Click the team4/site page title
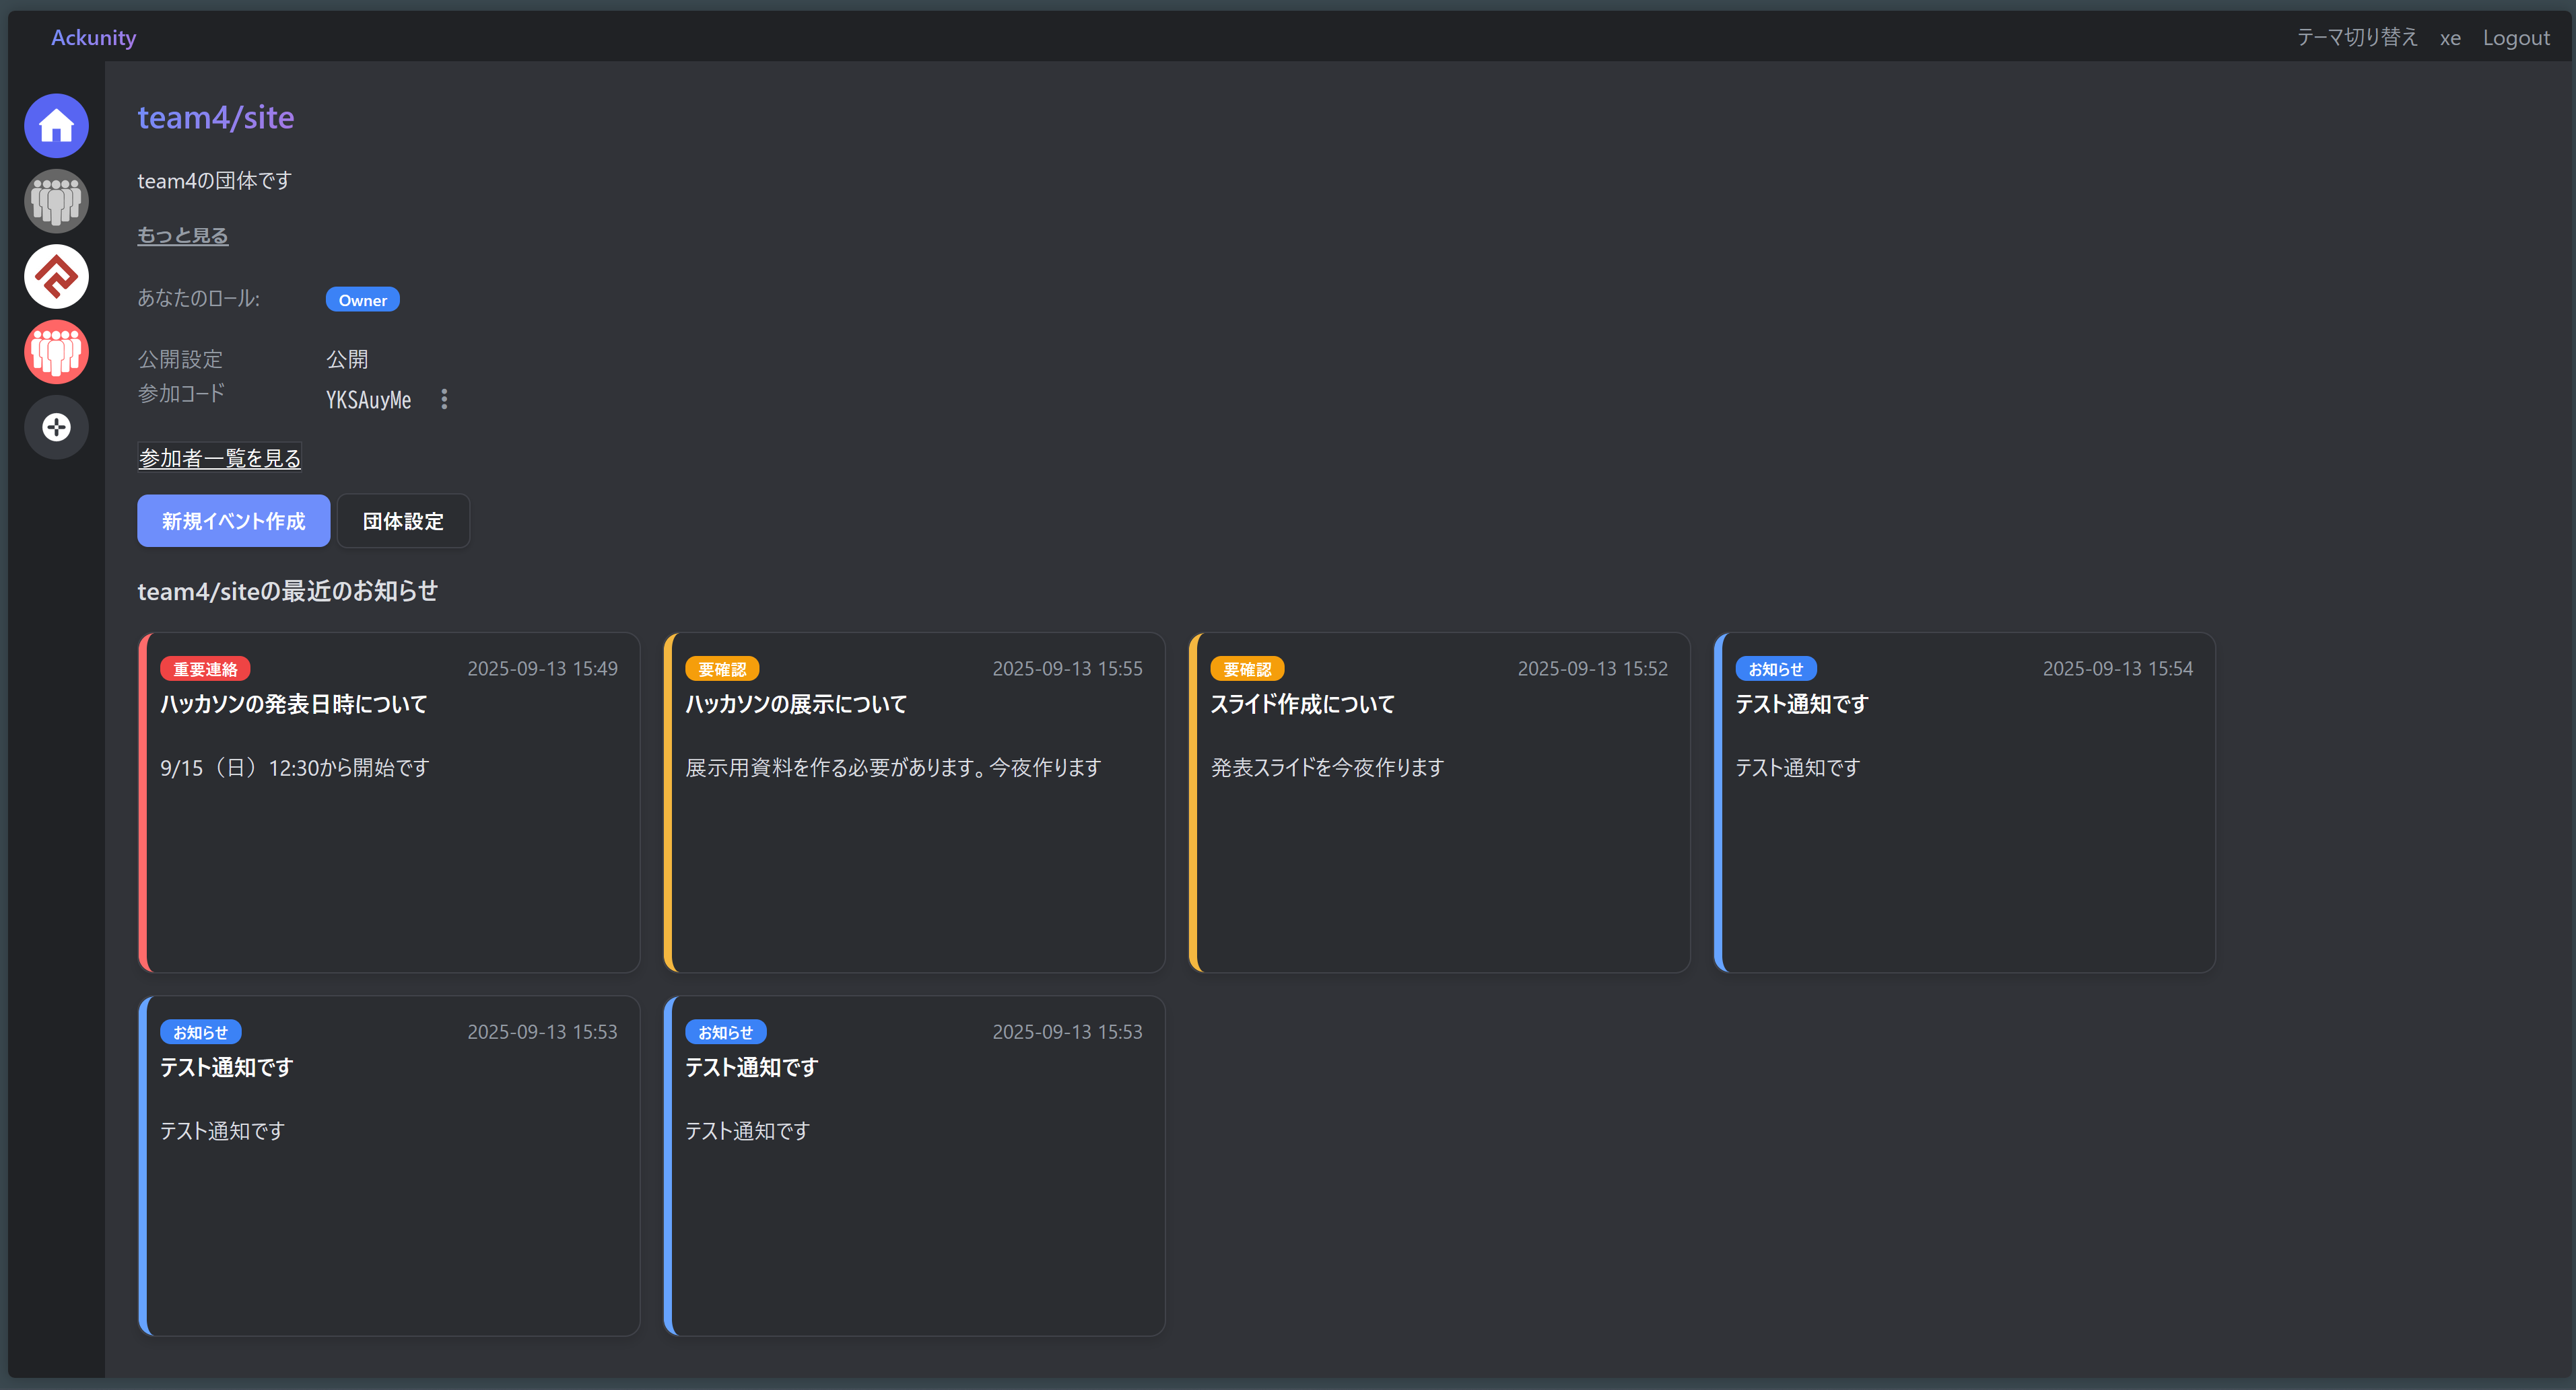This screenshot has width=2576, height=1390. (x=215, y=117)
